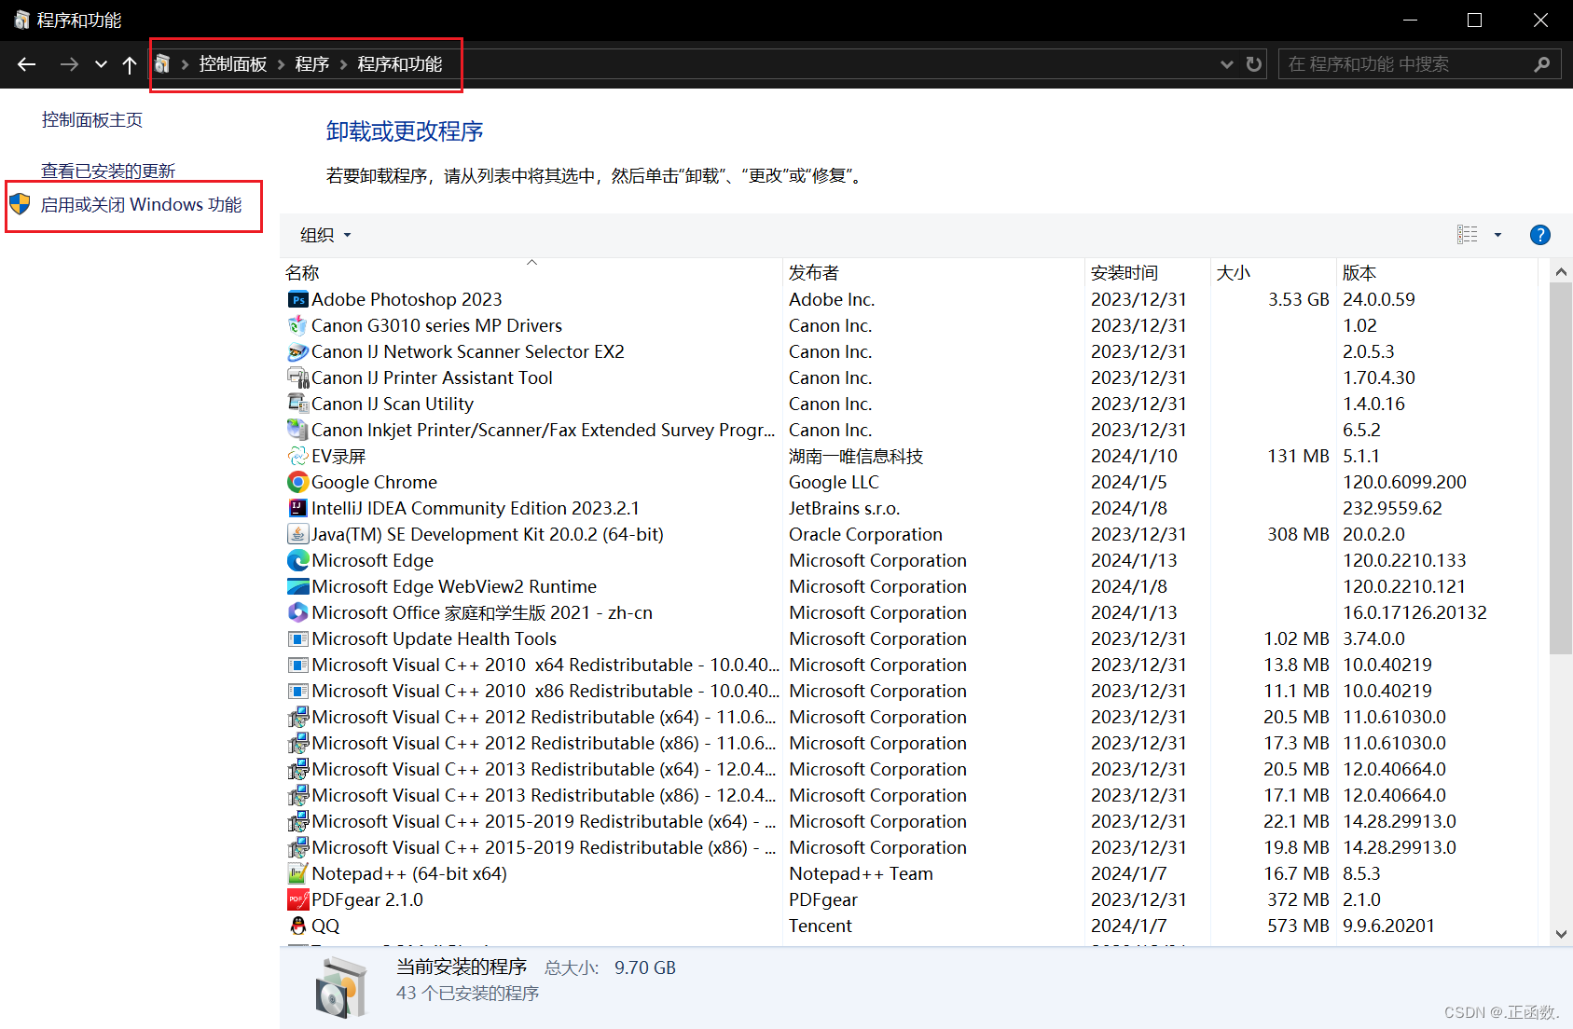Image resolution: width=1573 pixels, height=1029 pixels.
Task: Click the list scrollbar down arrow
Action: [1561, 934]
